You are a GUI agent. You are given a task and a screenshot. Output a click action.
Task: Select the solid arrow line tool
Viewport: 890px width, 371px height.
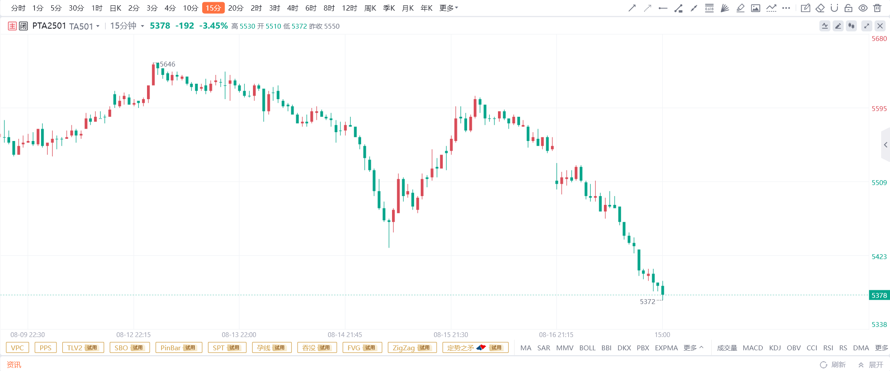[632, 8]
